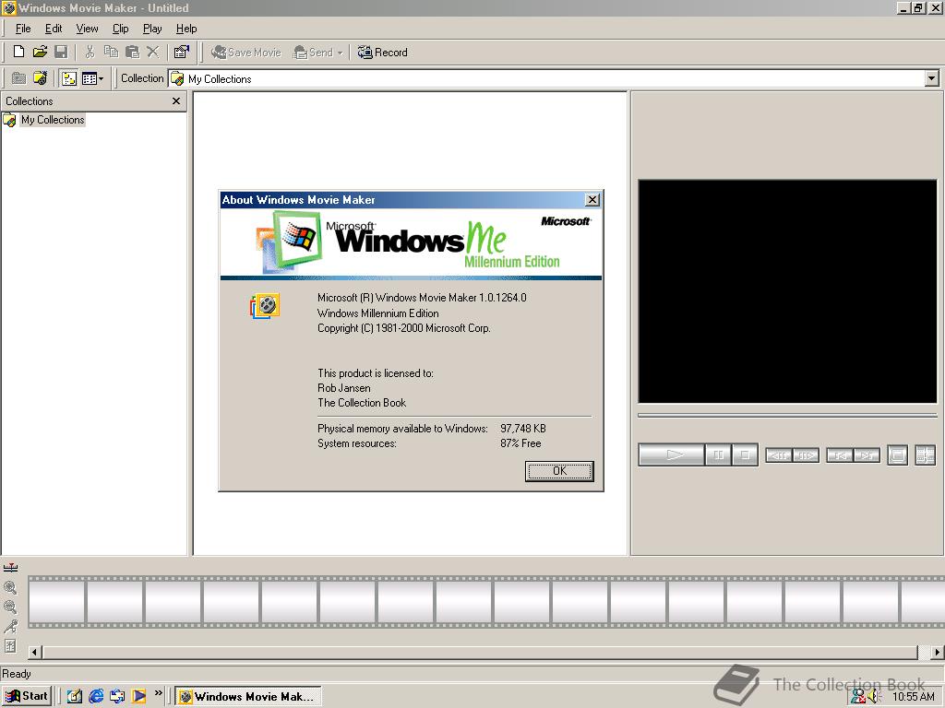
Task: Open the Clip menu
Action: pyautogui.click(x=121, y=29)
